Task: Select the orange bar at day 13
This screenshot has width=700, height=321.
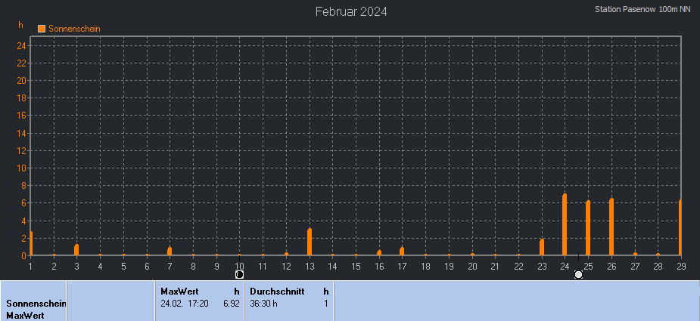Action: pos(310,242)
